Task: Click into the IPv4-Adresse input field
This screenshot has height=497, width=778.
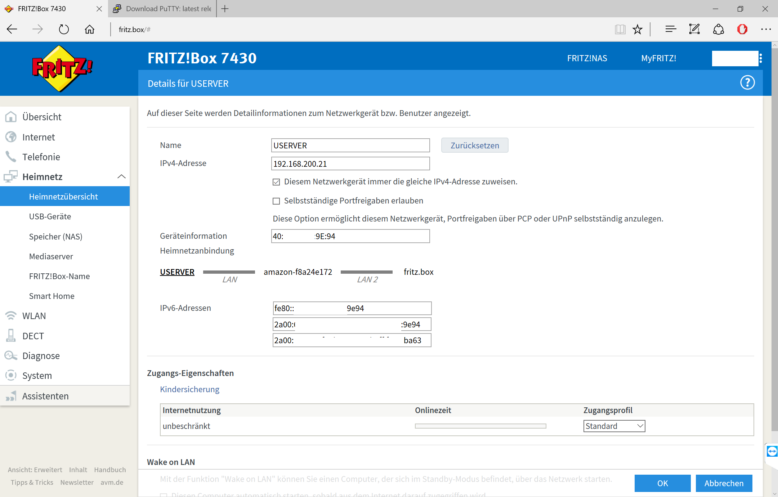Action: click(350, 164)
